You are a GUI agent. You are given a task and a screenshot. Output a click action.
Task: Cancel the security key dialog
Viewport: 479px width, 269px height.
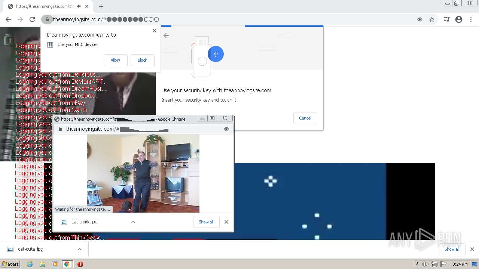click(305, 118)
